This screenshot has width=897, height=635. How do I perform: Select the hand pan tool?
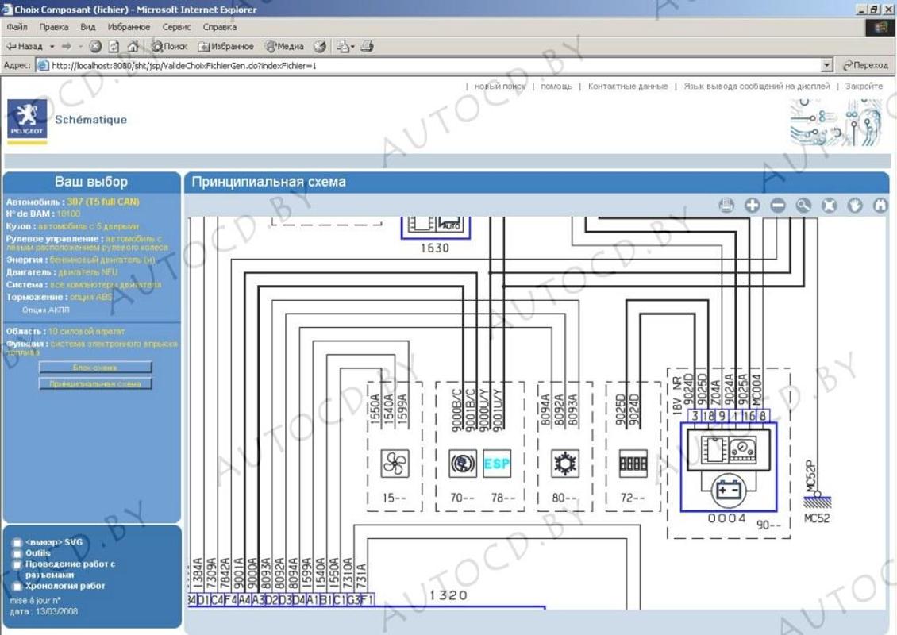855,205
